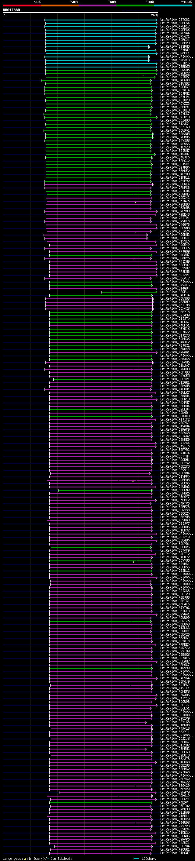This screenshot has height=861, width=195.
Task: Click the purple ~60% identity legend segment
Action: (x=98, y=5)
